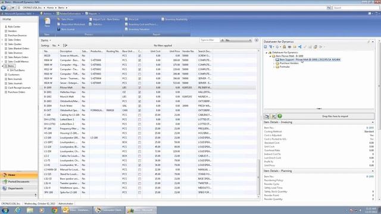Open Purchase Orders in navigation pane

pos(17,92)
